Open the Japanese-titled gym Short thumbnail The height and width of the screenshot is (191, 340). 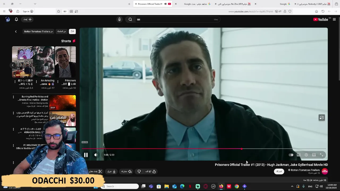click(23, 62)
